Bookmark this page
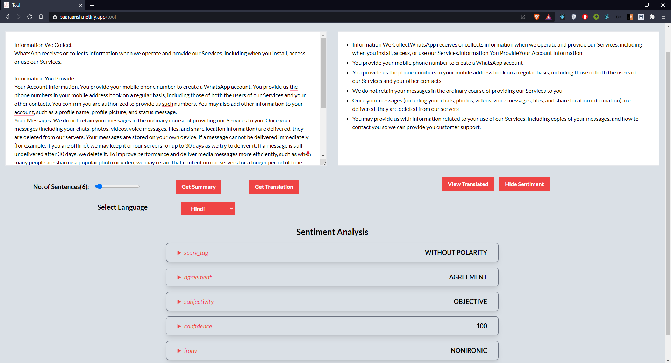This screenshot has height=363, width=671. pyautogui.click(x=41, y=17)
